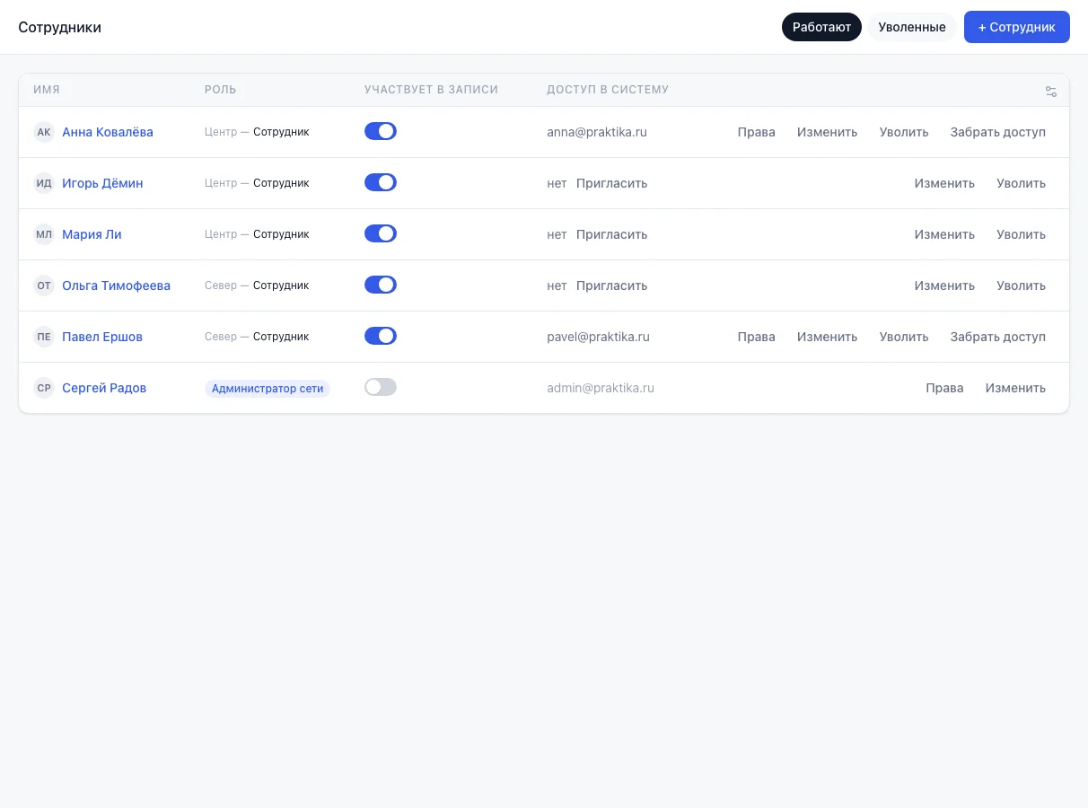Image resolution: width=1088 pixels, height=808 pixels.
Task: Revoke access from Анна Ковалёва
Action: coord(998,132)
